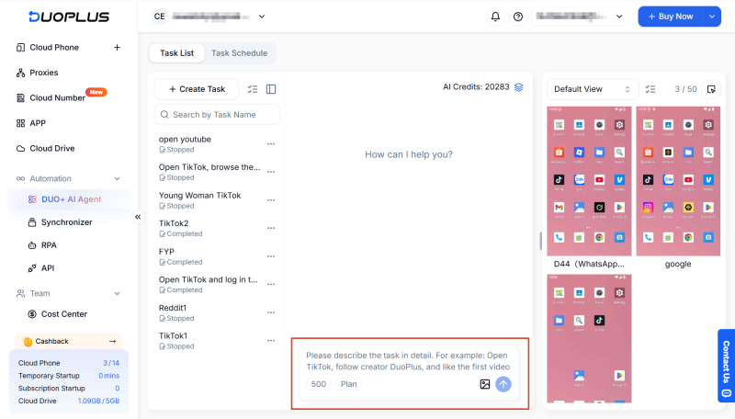This screenshot has width=735, height=419.
Task: Open the user account dropdown
Action: pyautogui.click(x=580, y=17)
